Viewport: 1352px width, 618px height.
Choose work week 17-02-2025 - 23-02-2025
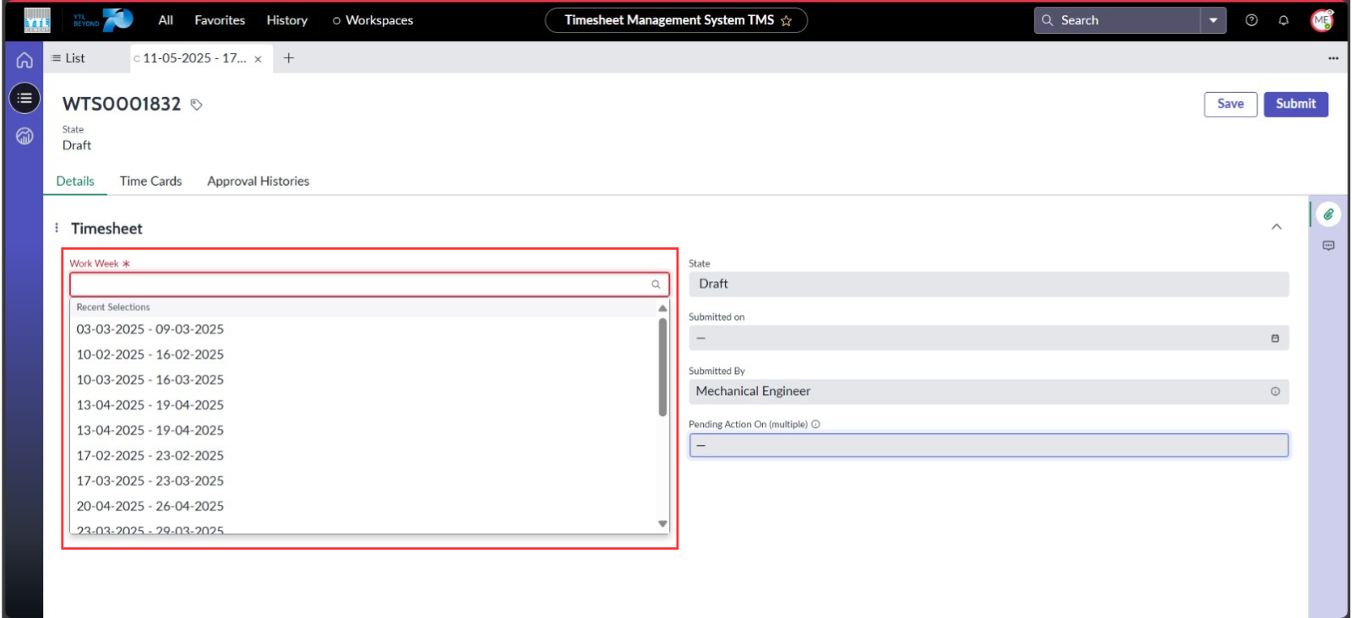click(150, 456)
